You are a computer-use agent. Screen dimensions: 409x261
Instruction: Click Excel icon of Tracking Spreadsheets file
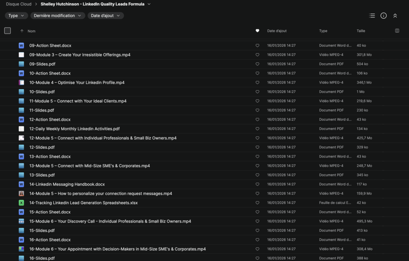[22, 203]
